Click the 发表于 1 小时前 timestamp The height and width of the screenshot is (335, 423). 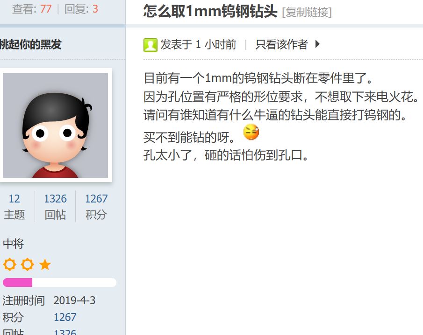198,44
